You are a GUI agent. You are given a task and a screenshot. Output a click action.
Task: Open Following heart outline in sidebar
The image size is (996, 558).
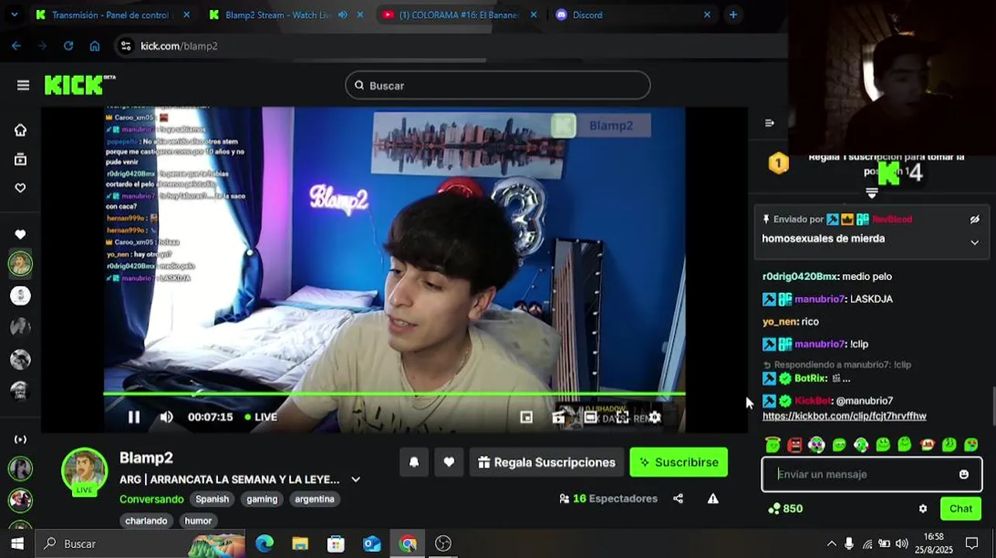(20, 188)
